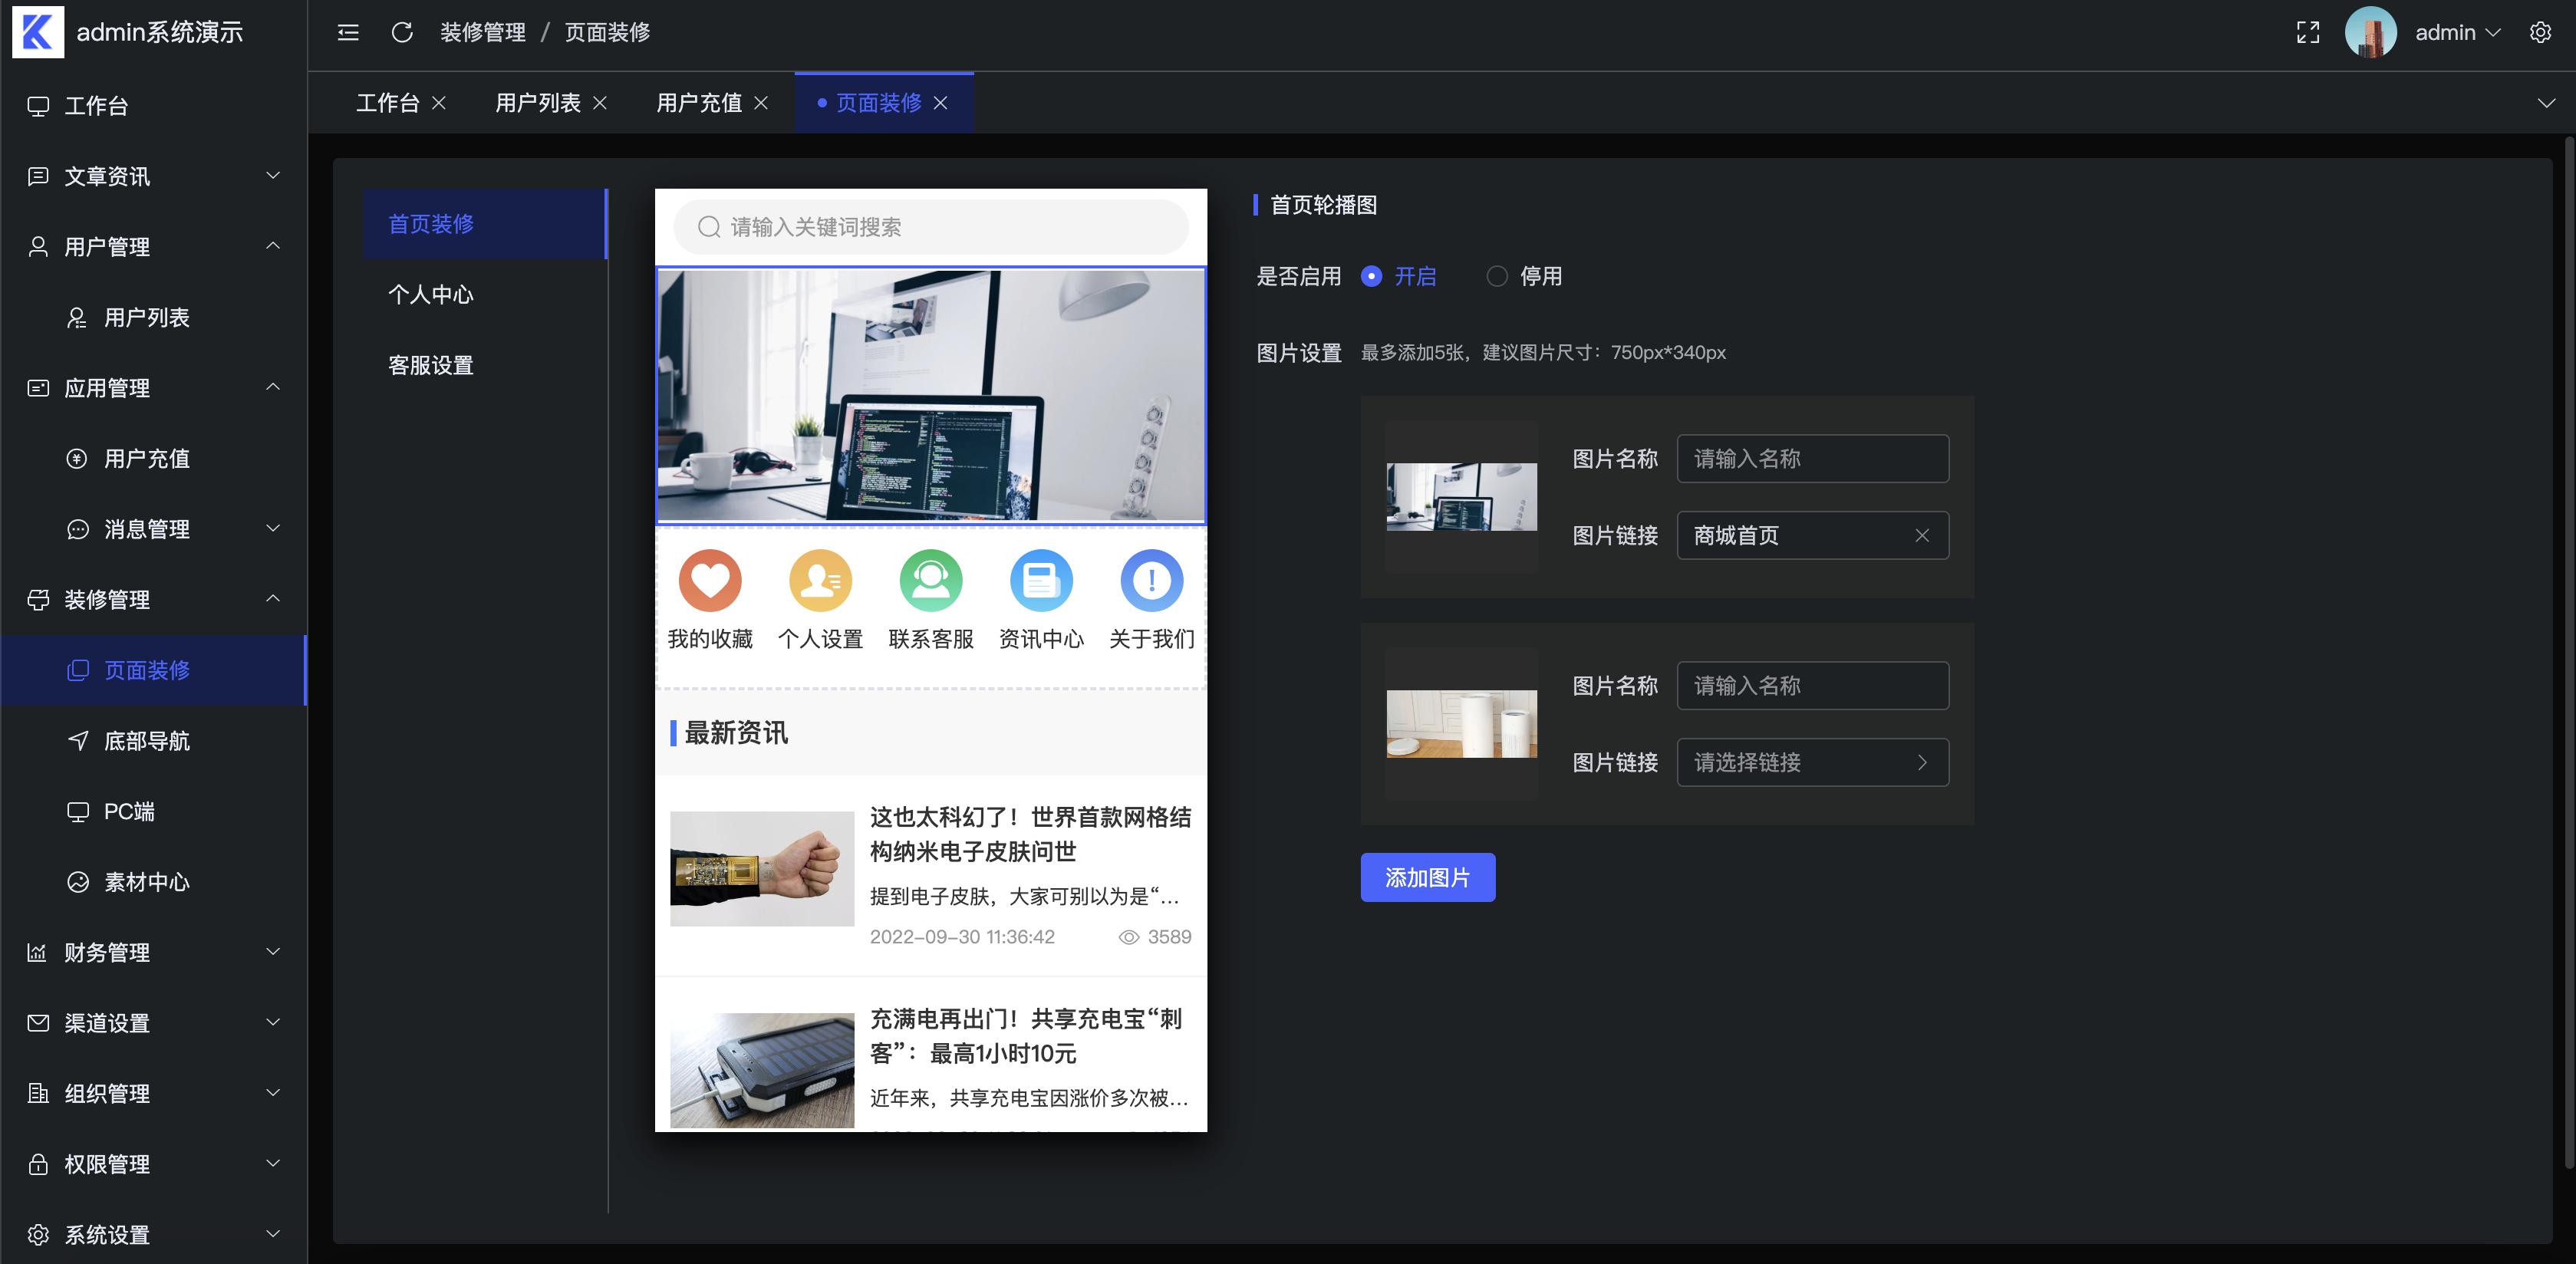Open the settings gear in the top bar
2576x1264 pixels.
2540,32
